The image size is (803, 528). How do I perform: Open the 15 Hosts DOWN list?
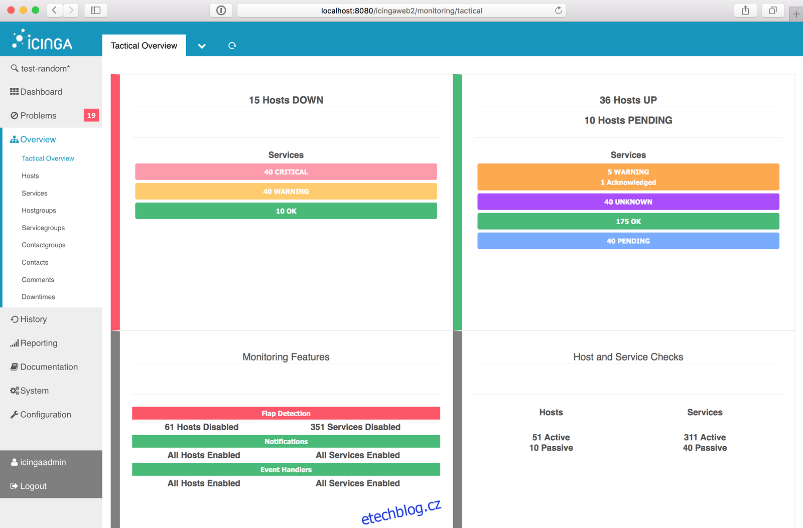coord(286,100)
